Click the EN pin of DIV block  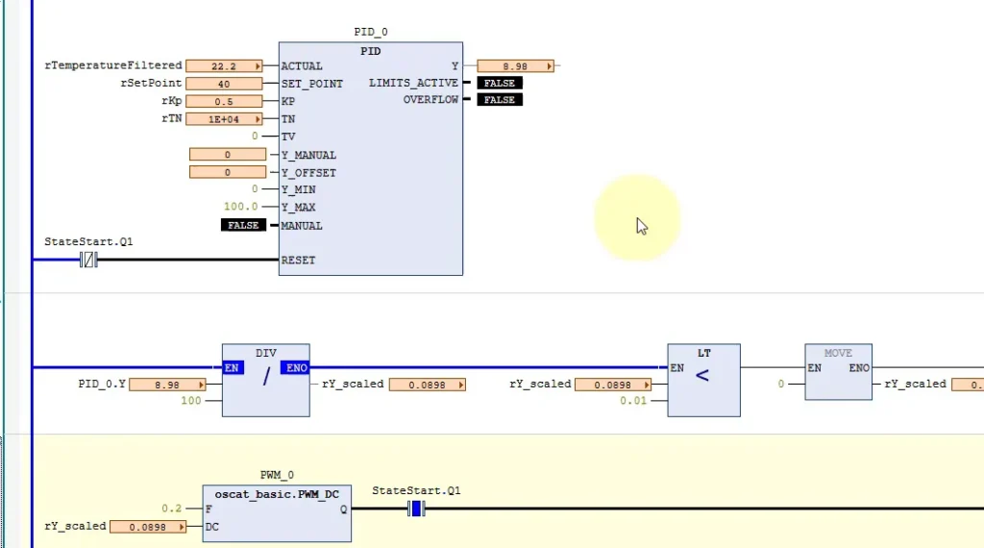(x=232, y=368)
